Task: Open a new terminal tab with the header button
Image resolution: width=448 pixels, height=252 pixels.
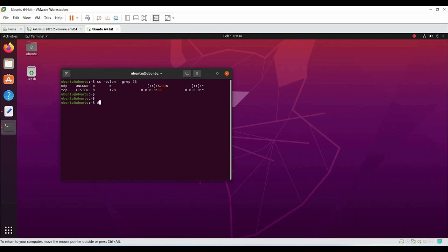Action: click(x=66, y=73)
